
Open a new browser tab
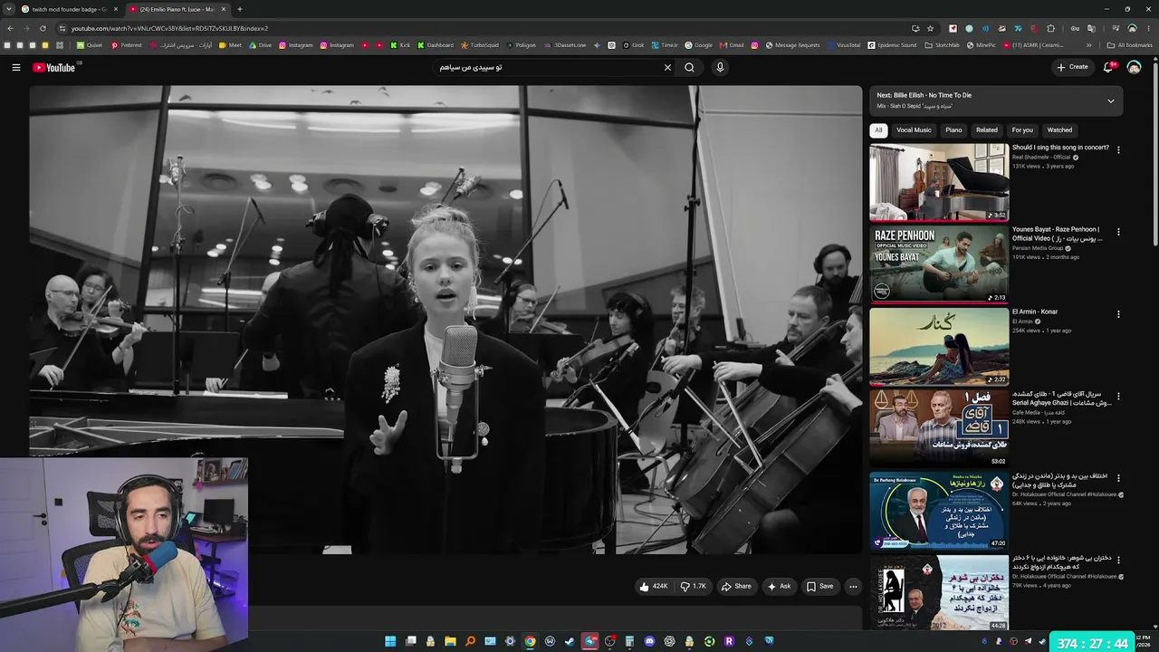pyautogui.click(x=239, y=9)
